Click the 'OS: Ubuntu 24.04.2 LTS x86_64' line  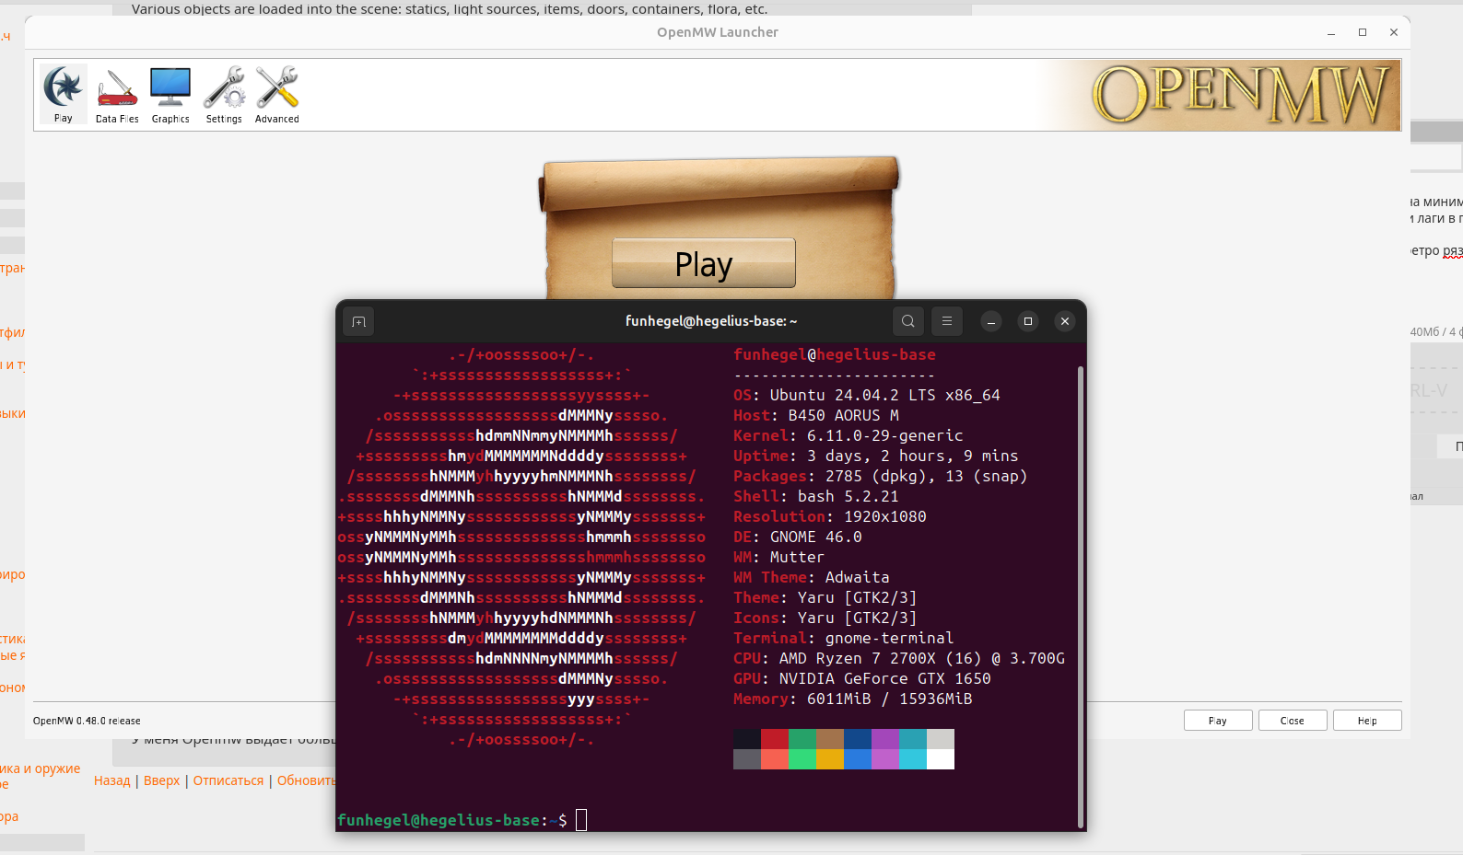click(x=867, y=395)
